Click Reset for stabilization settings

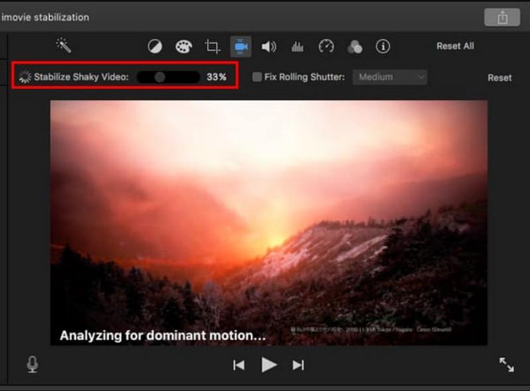tap(500, 78)
